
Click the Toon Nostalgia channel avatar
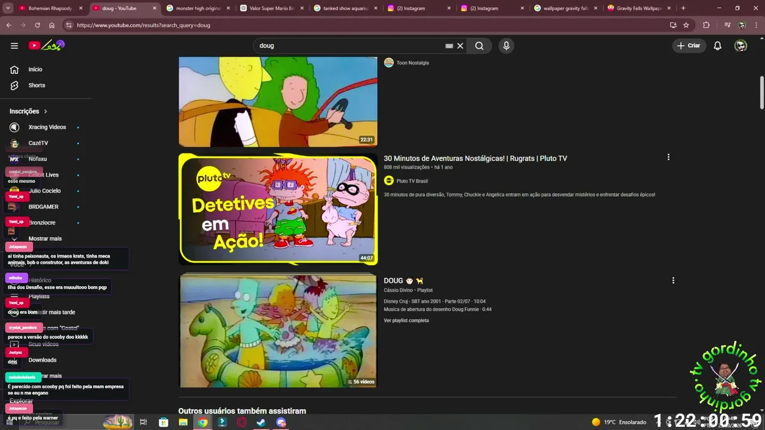point(388,63)
